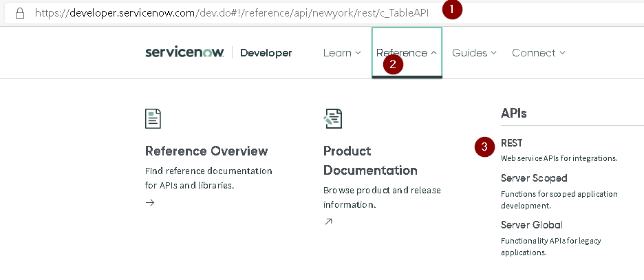This screenshot has height=280, width=644.
Task: Follow the arrow under Reference Overview
Action: 150,202
